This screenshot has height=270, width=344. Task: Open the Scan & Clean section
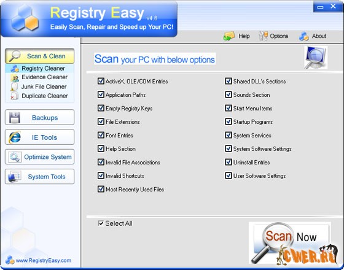40,56
